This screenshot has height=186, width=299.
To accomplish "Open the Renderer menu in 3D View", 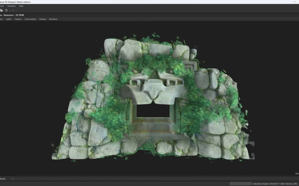I will click(x=53, y=19).
